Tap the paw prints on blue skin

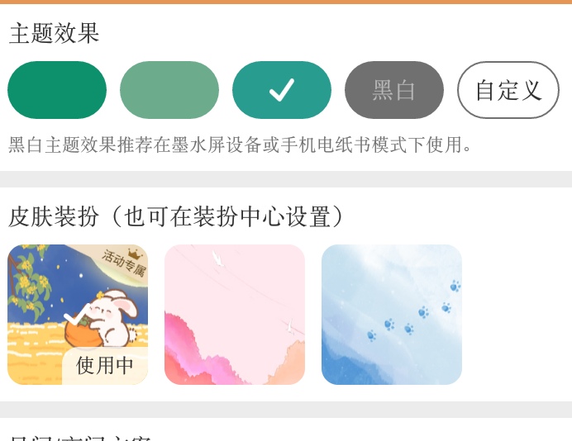(x=414, y=311)
